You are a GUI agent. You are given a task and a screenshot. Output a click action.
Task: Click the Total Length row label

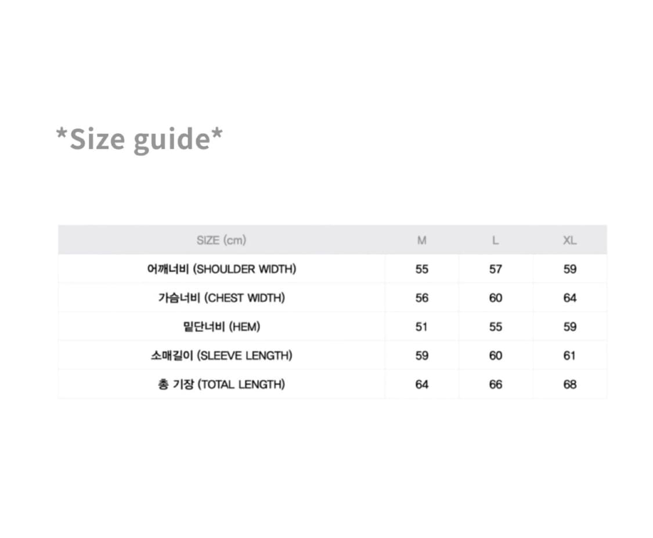[x=222, y=384]
